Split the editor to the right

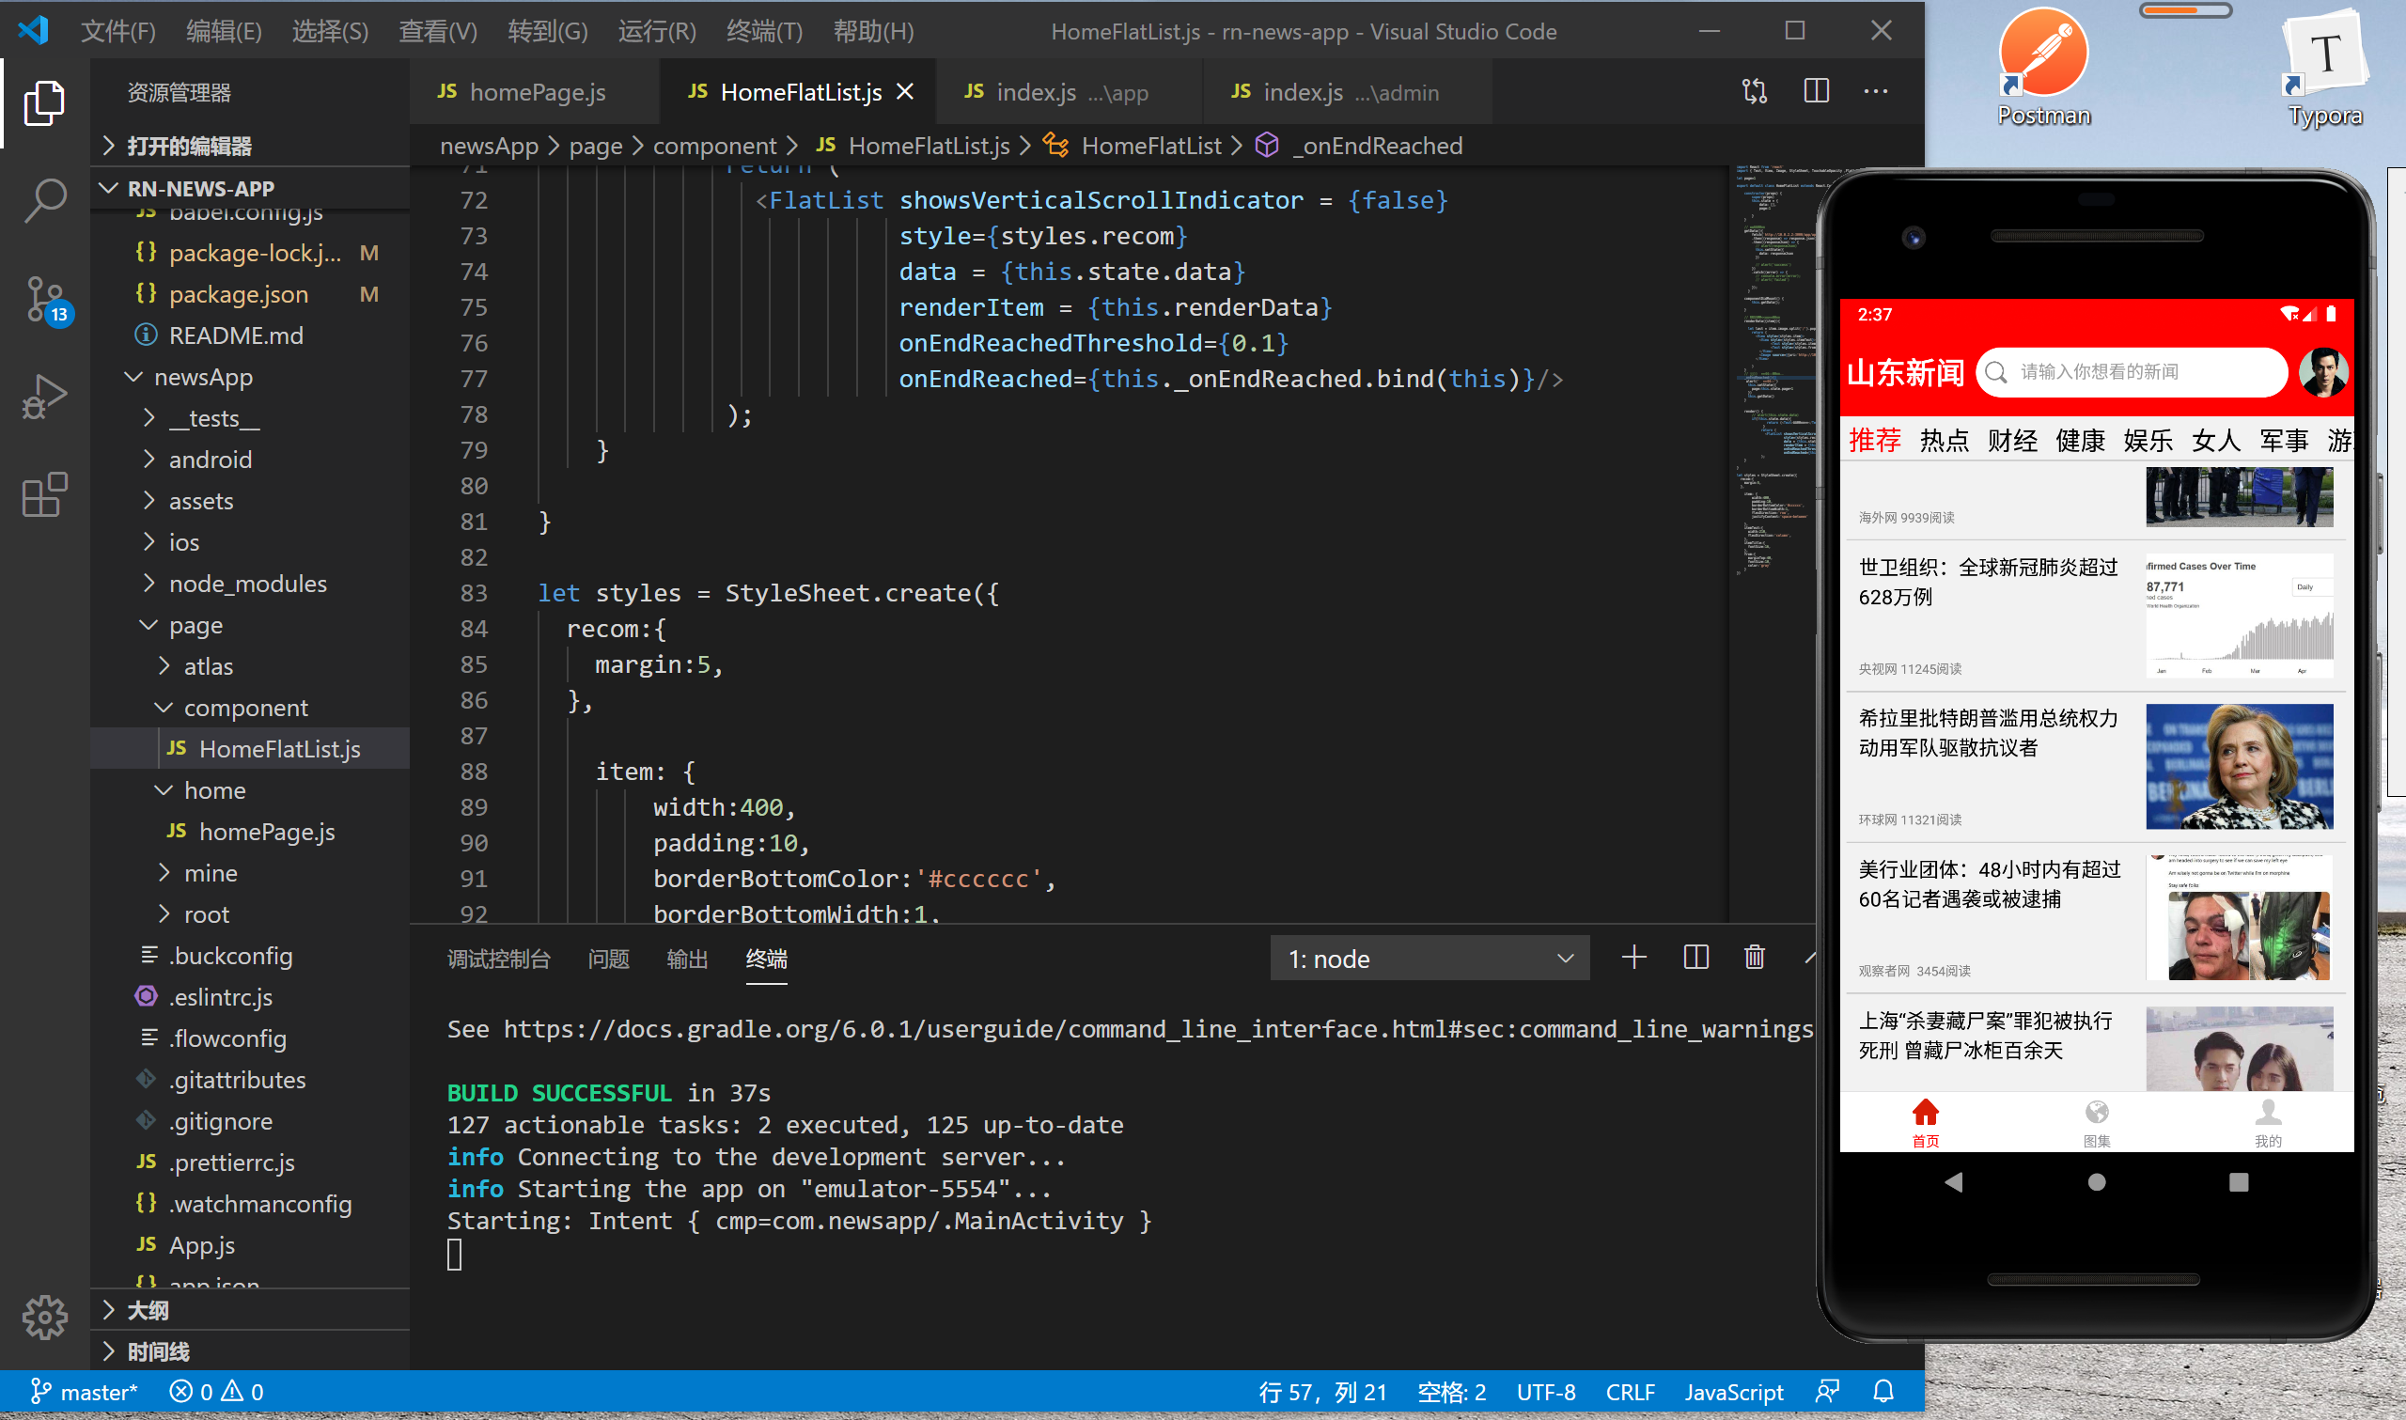(x=1816, y=92)
